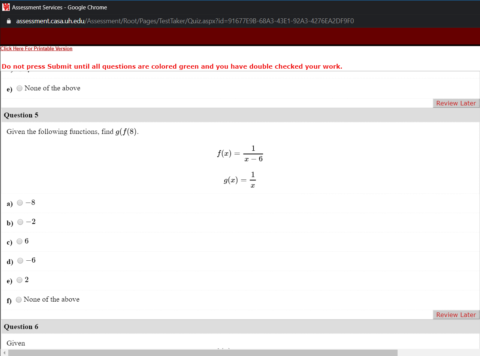
Task: Select option d) −6
Action: pos(20,260)
